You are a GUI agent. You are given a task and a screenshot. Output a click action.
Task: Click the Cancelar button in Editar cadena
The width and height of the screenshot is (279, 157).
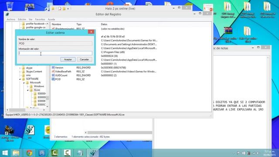(x=84, y=59)
